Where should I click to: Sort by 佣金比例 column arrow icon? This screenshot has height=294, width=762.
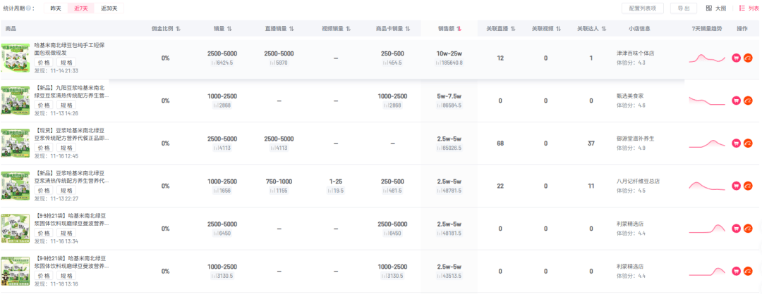click(x=178, y=29)
